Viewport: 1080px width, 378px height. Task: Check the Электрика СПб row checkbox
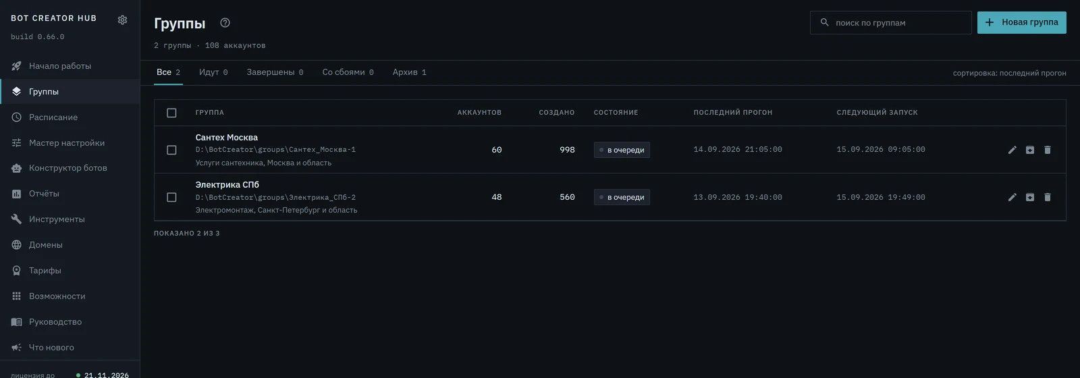171,197
